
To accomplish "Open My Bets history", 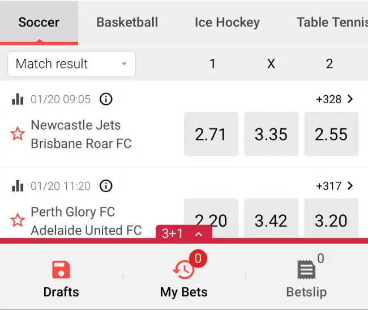I will click(x=184, y=270).
